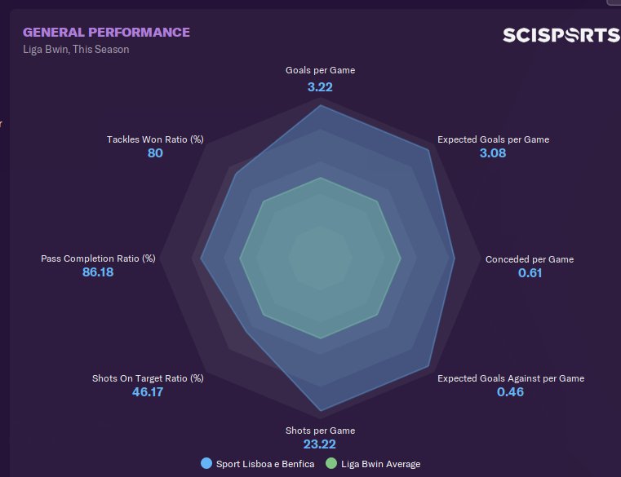621x477 pixels.
Task: Click the Conceded per Game label
Action: (530, 259)
